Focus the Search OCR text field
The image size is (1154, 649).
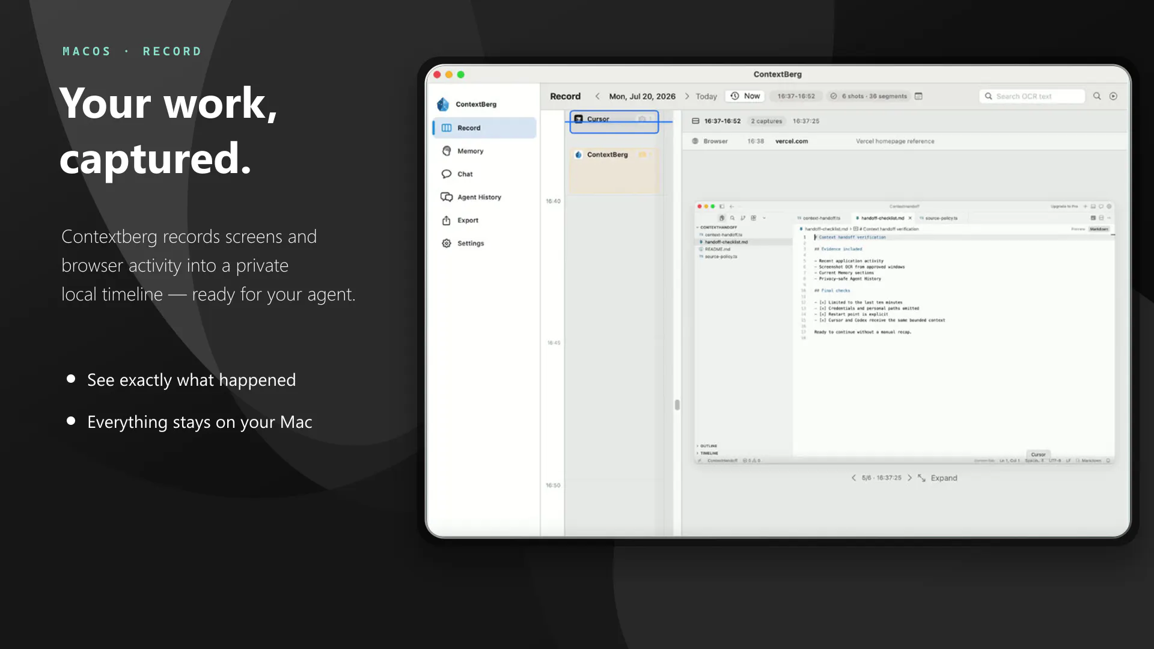coord(1033,96)
